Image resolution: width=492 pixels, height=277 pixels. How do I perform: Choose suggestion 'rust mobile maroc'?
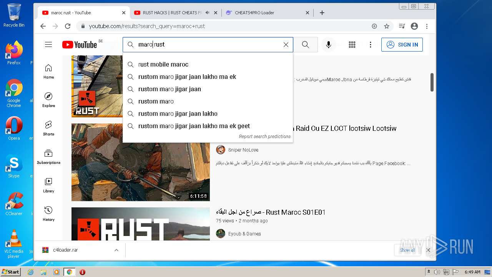(x=208, y=65)
